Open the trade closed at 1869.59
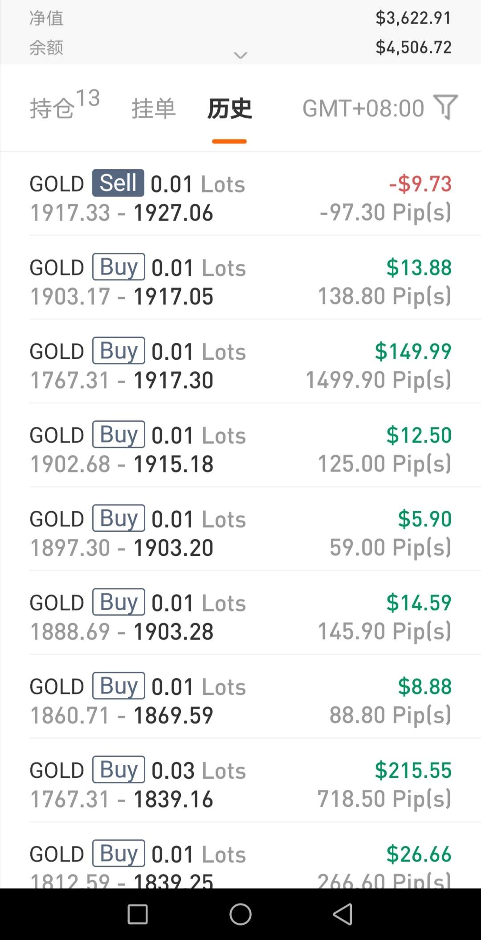This screenshot has width=481, height=940. (x=240, y=700)
